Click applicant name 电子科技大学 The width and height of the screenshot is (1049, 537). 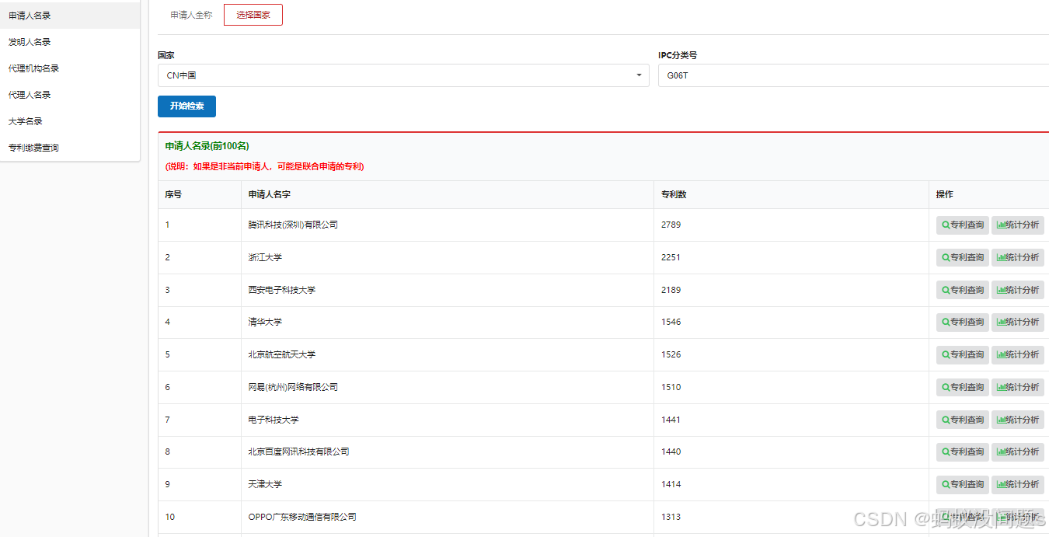[274, 420]
